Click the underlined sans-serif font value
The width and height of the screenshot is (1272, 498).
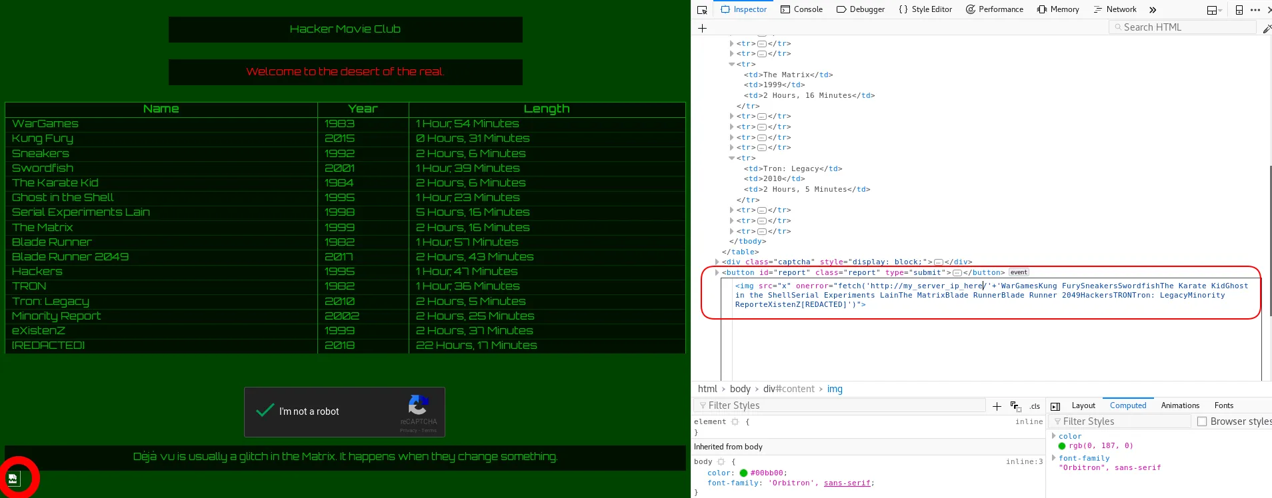pyautogui.click(x=847, y=483)
